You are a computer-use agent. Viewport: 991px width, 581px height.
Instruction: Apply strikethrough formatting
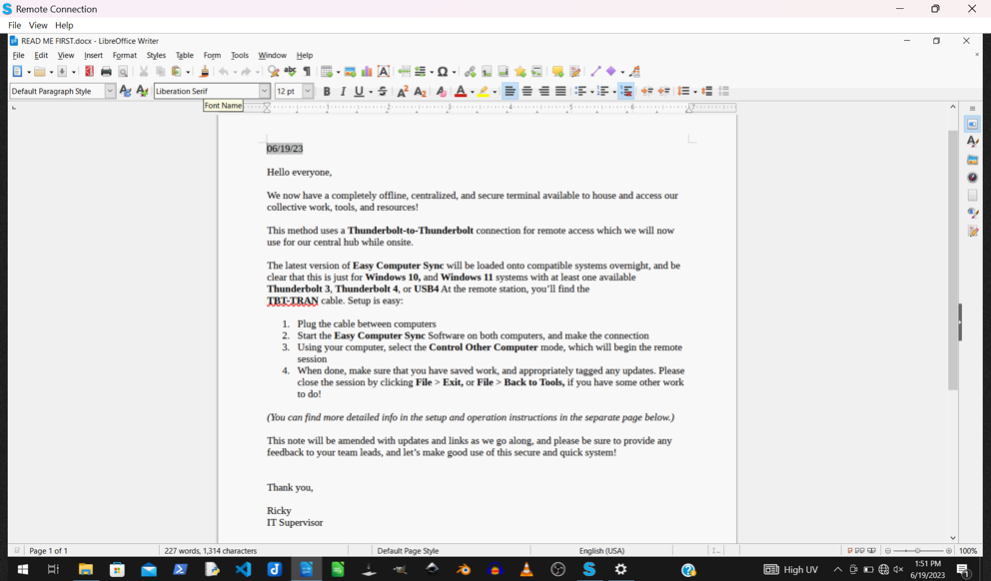383,92
